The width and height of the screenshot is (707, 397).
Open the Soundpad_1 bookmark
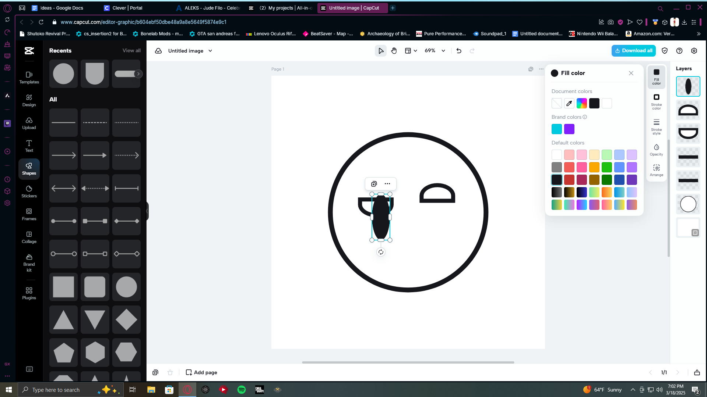[489, 33]
